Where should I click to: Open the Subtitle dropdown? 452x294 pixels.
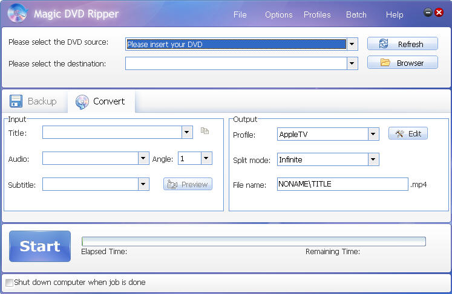(143, 184)
